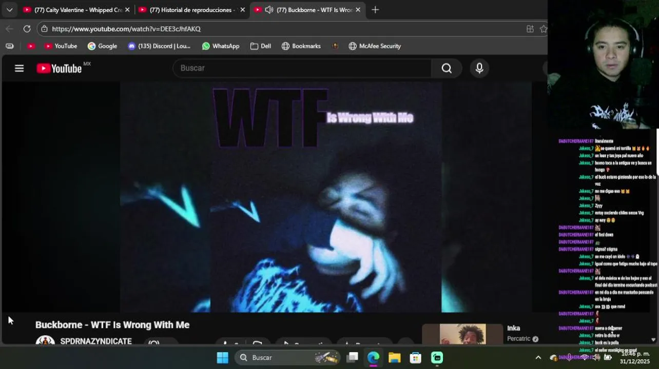Open Task View on the taskbar
Viewport: 659px width, 369px height.
353,358
